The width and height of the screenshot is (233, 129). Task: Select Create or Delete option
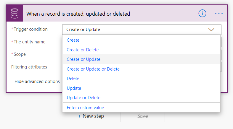pyautogui.click(x=141, y=50)
